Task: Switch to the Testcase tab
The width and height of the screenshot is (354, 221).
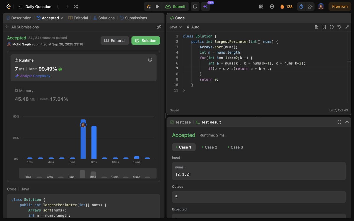Action: 181,122
